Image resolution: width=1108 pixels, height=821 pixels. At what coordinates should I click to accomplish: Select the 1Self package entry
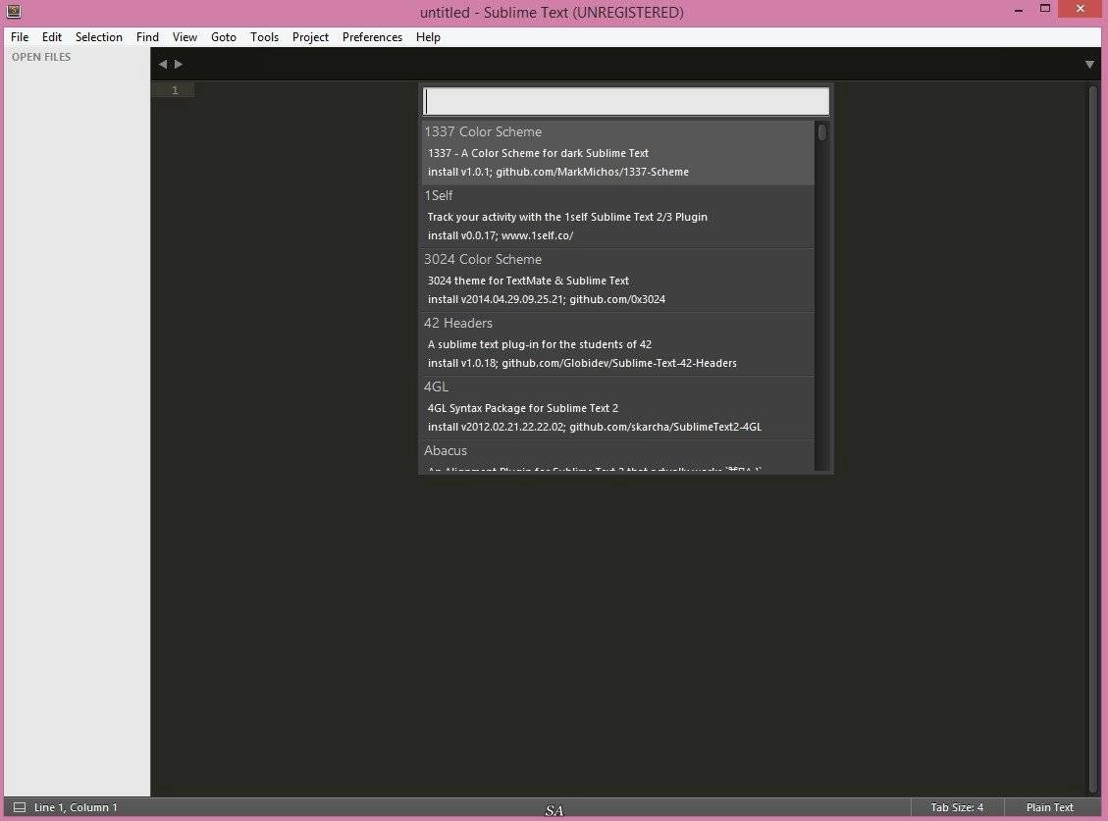[x=617, y=216]
